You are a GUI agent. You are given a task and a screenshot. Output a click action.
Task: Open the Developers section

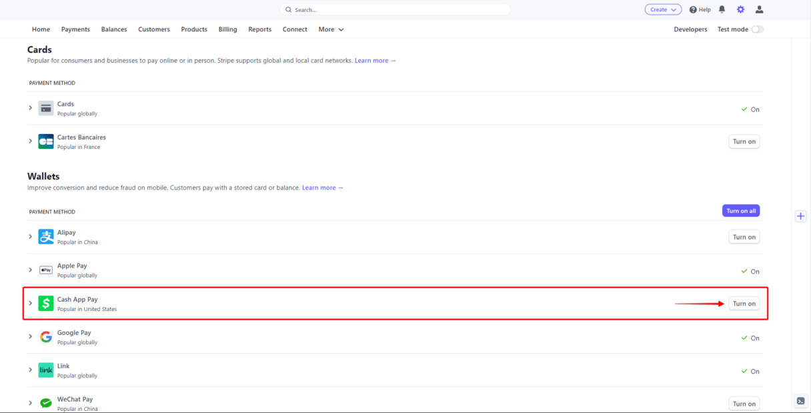tap(690, 29)
